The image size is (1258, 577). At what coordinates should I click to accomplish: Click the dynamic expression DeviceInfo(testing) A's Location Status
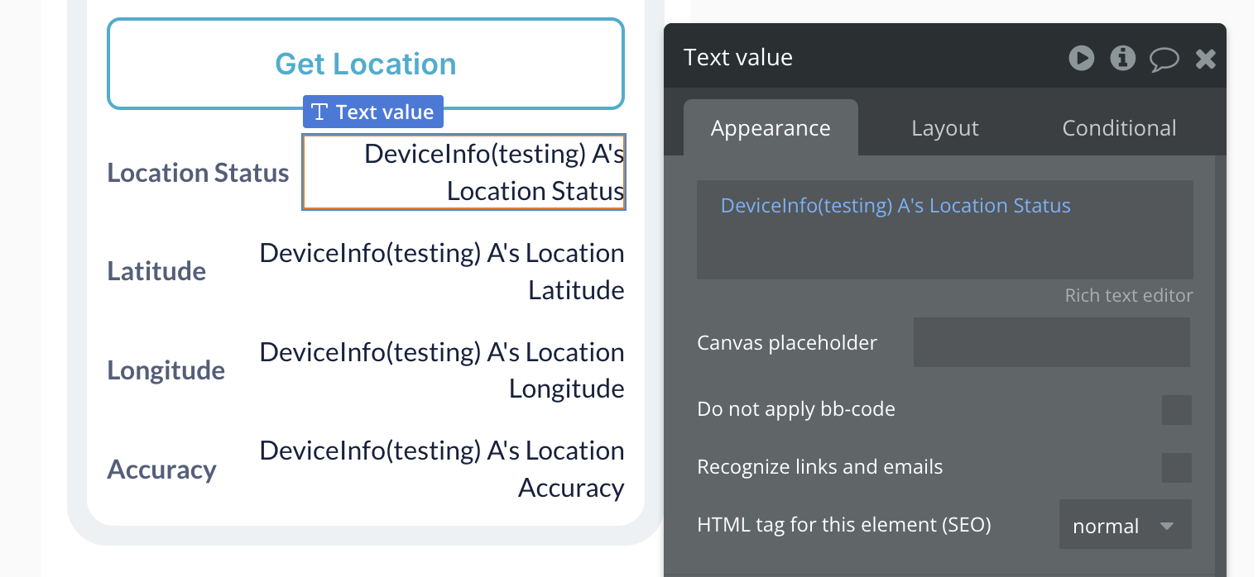895,206
